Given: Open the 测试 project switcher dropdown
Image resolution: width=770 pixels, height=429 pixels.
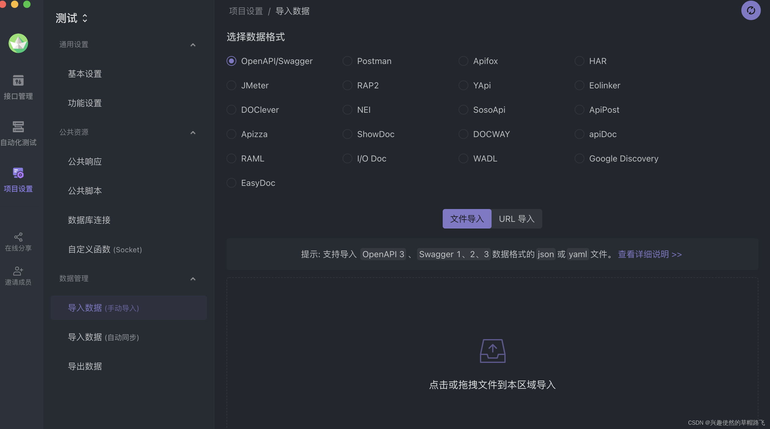Looking at the screenshot, I should coord(72,18).
